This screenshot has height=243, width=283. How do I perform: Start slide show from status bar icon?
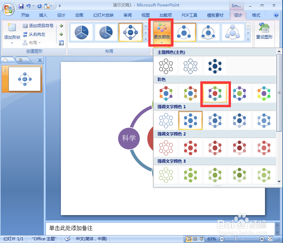[x=201, y=239]
